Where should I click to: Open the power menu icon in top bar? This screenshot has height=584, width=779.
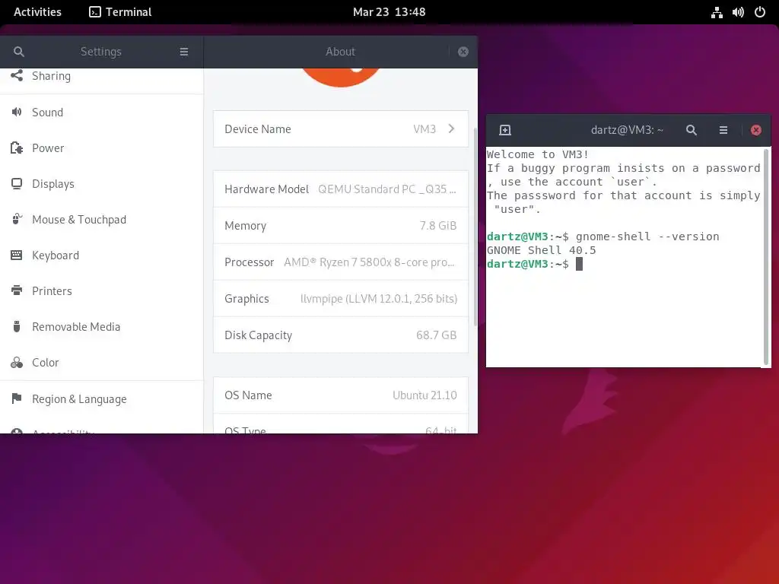tap(760, 12)
